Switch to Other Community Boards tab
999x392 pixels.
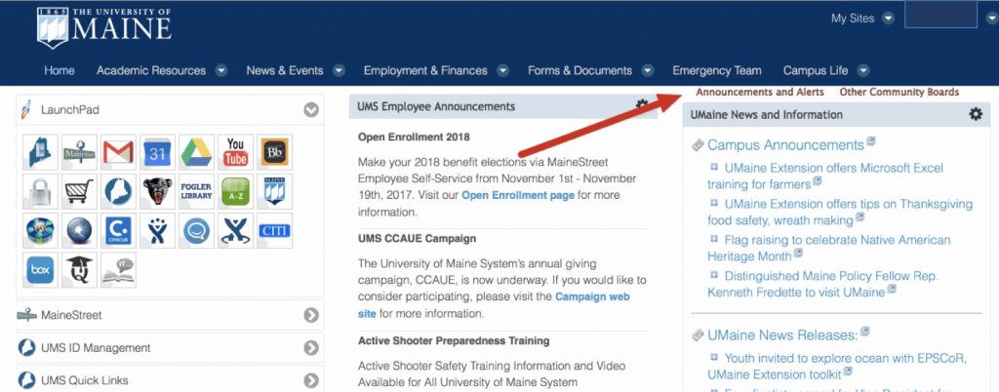[x=899, y=93]
